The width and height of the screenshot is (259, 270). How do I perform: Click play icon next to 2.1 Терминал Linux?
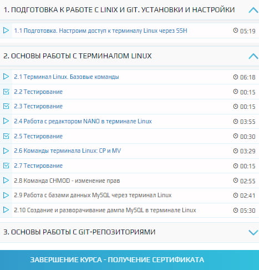click(6, 76)
